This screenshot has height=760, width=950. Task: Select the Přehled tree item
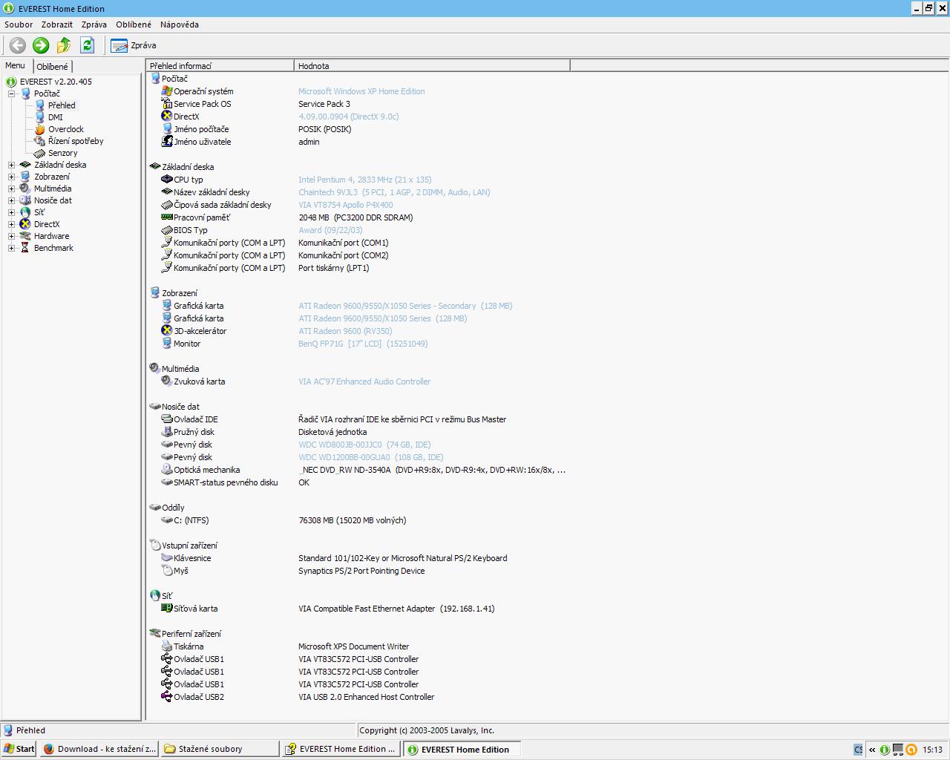coord(62,105)
